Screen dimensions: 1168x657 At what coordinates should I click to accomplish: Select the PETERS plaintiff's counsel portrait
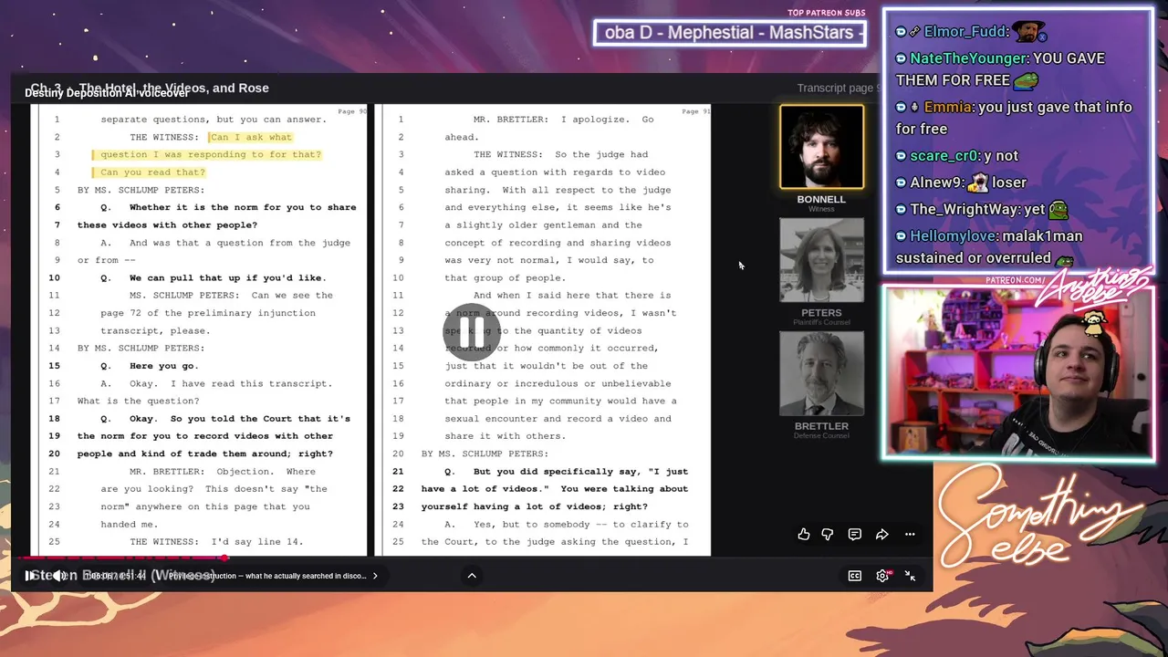pyautogui.click(x=821, y=260)
